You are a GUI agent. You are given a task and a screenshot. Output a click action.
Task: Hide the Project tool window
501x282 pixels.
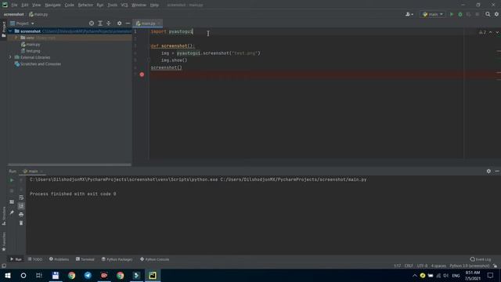click(x=128, y=23)
